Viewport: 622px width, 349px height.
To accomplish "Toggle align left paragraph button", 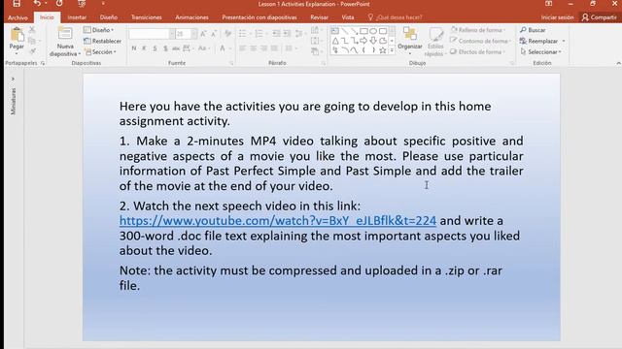I will pos(242,48).
